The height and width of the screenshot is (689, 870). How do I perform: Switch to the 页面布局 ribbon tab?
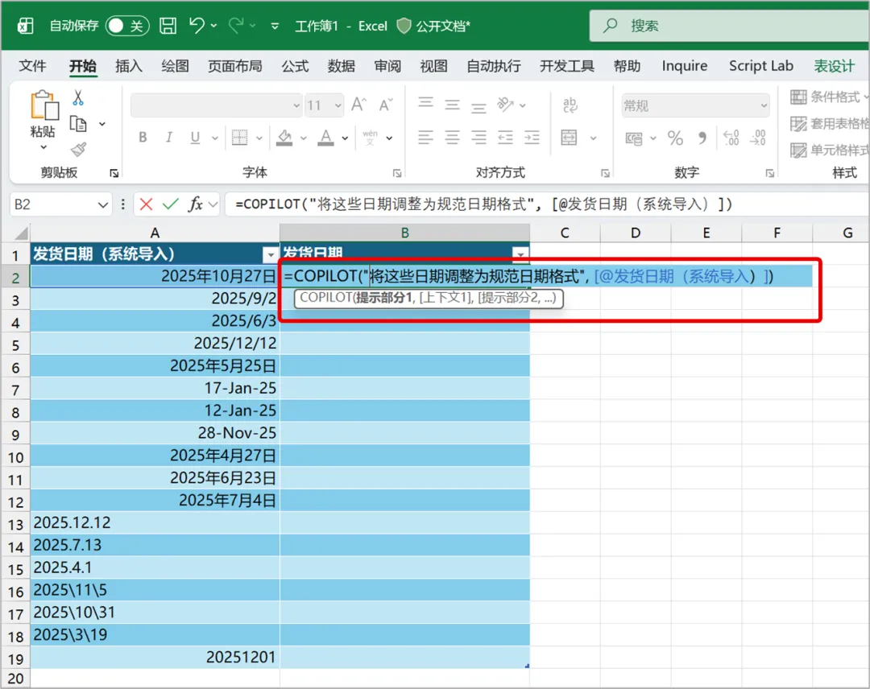pyautogui.click(x=234, y=66)
